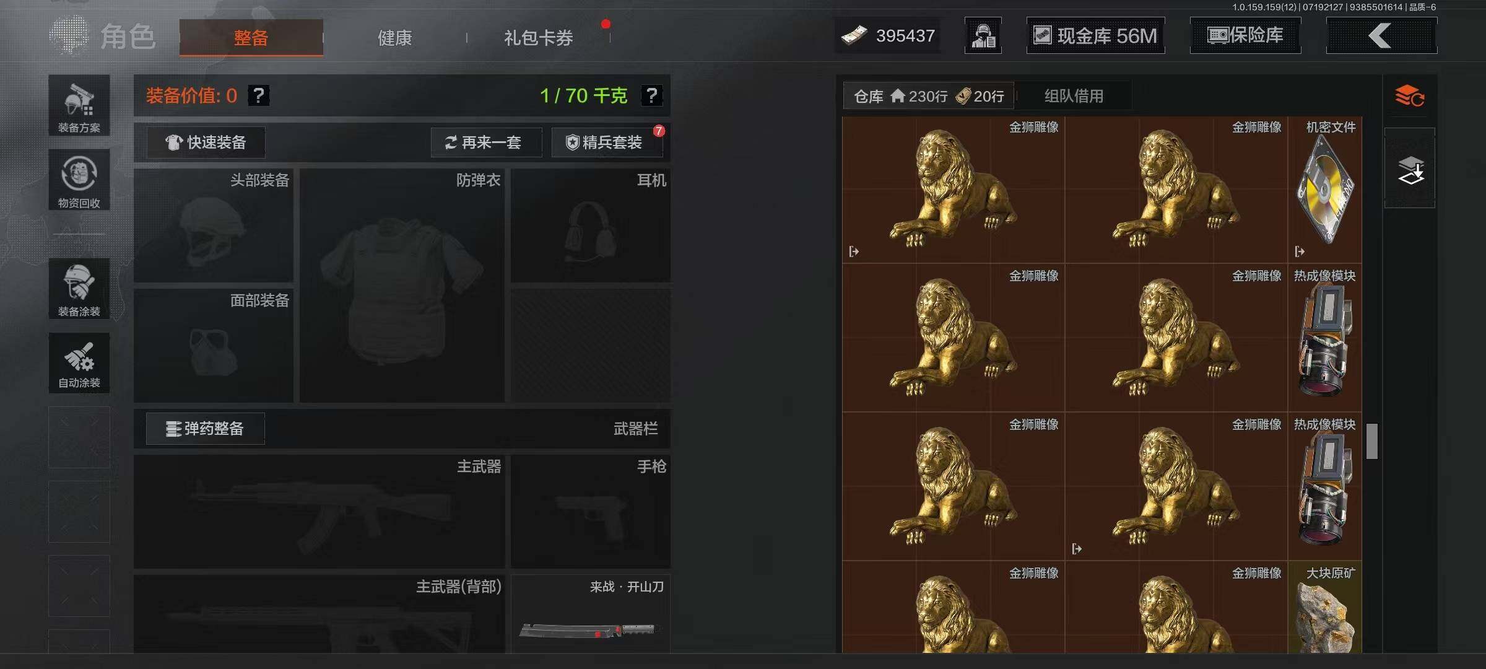Click the question mark beside weight 1/70千克
The image size is (1486, 669).
coord(651,95)
